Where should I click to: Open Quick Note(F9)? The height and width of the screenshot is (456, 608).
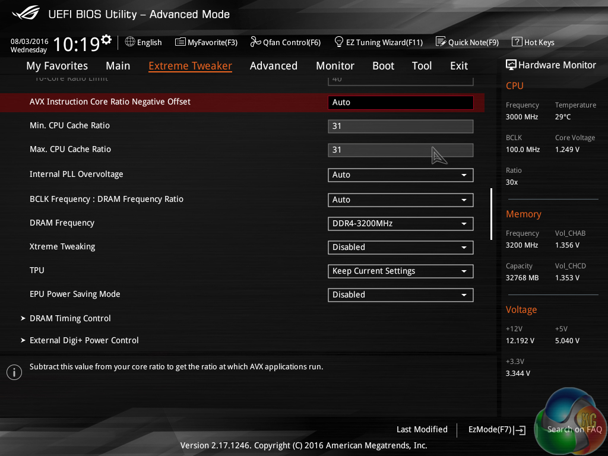tap(467, 42)
